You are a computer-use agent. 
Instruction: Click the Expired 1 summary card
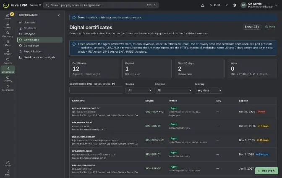tap(147, 69)
